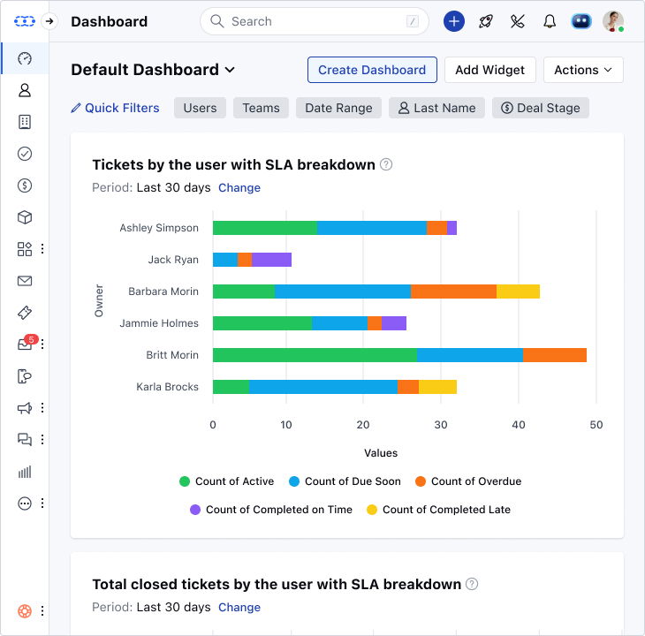645x636 pixels.
Task: Click the Create Dashboard button
Action: pos(372,70)
